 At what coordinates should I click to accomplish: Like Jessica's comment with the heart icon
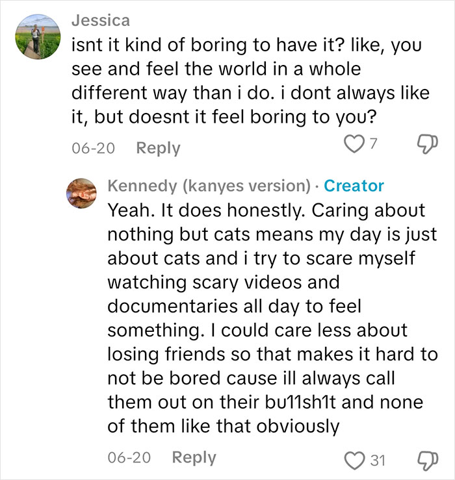point(354,144)
